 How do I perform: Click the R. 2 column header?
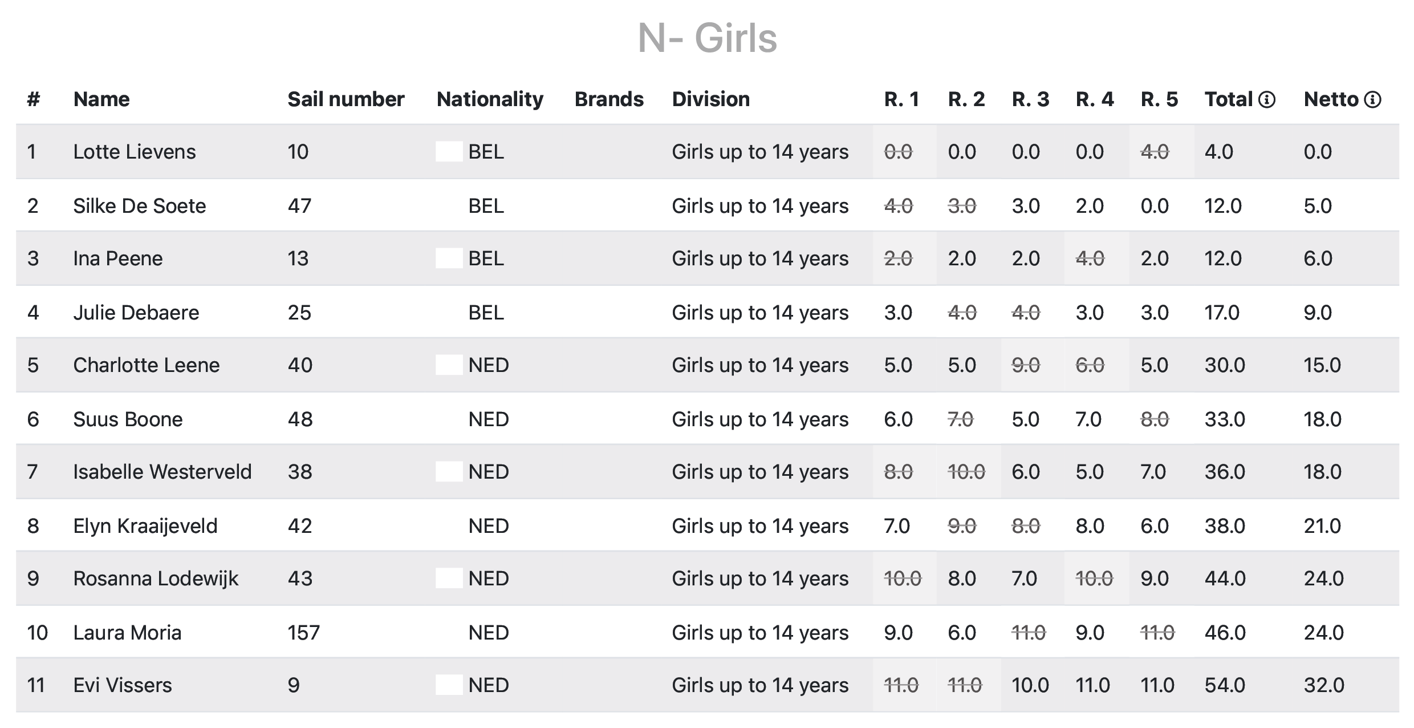pyautogui.click(x=966, y=99)
